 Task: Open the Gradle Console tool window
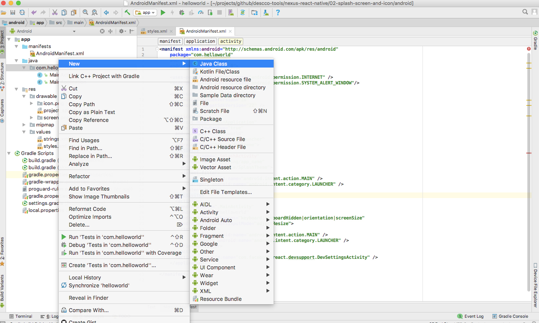510,316
